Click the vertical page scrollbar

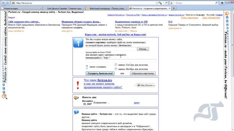point(233,44)
